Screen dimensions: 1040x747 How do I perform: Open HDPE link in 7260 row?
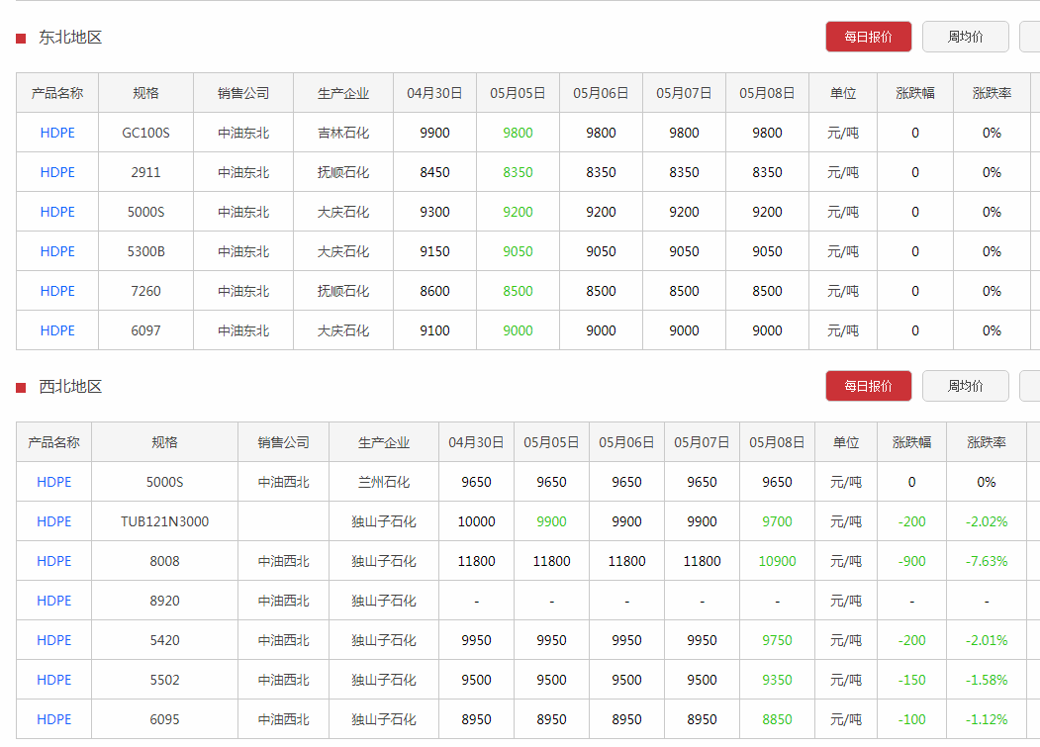coord(57,291)
